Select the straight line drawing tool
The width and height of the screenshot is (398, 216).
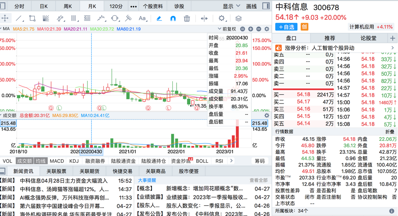pyautogui.click(x=19, y=18)
